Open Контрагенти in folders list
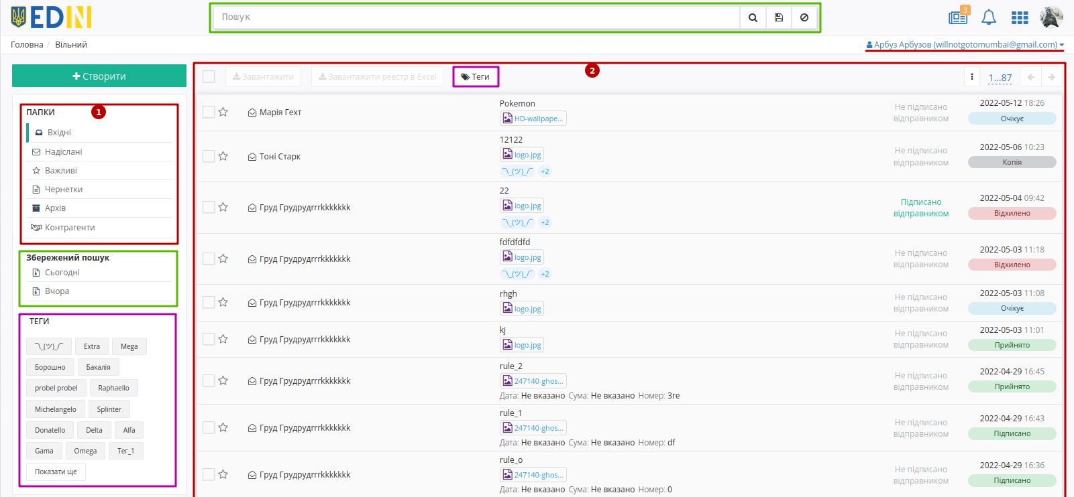This screenshot has width=1074, height=497. pyautogui.click(x=99, y=228)
